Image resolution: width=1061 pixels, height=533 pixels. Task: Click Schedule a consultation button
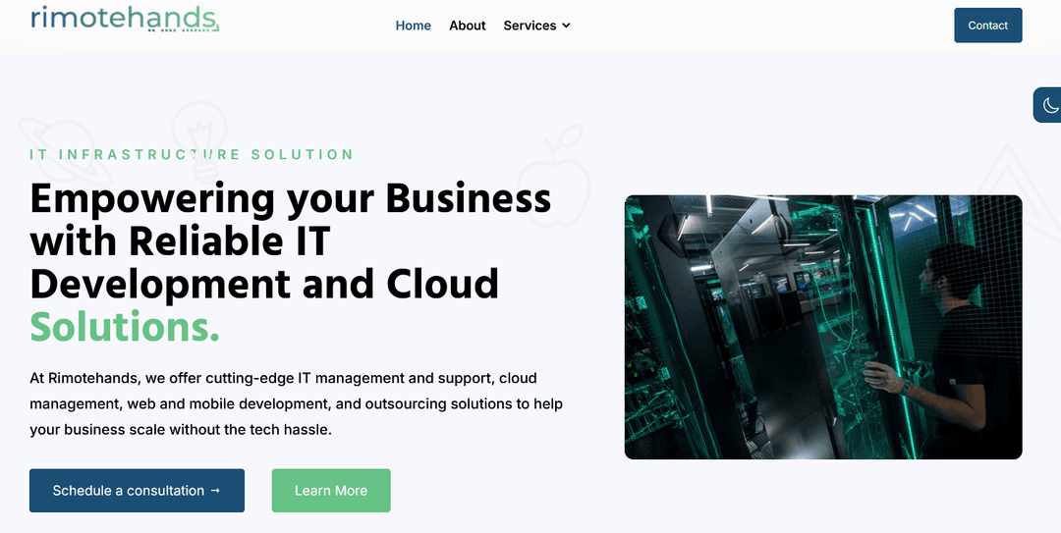pyautogui.click(x=137, y=491)
